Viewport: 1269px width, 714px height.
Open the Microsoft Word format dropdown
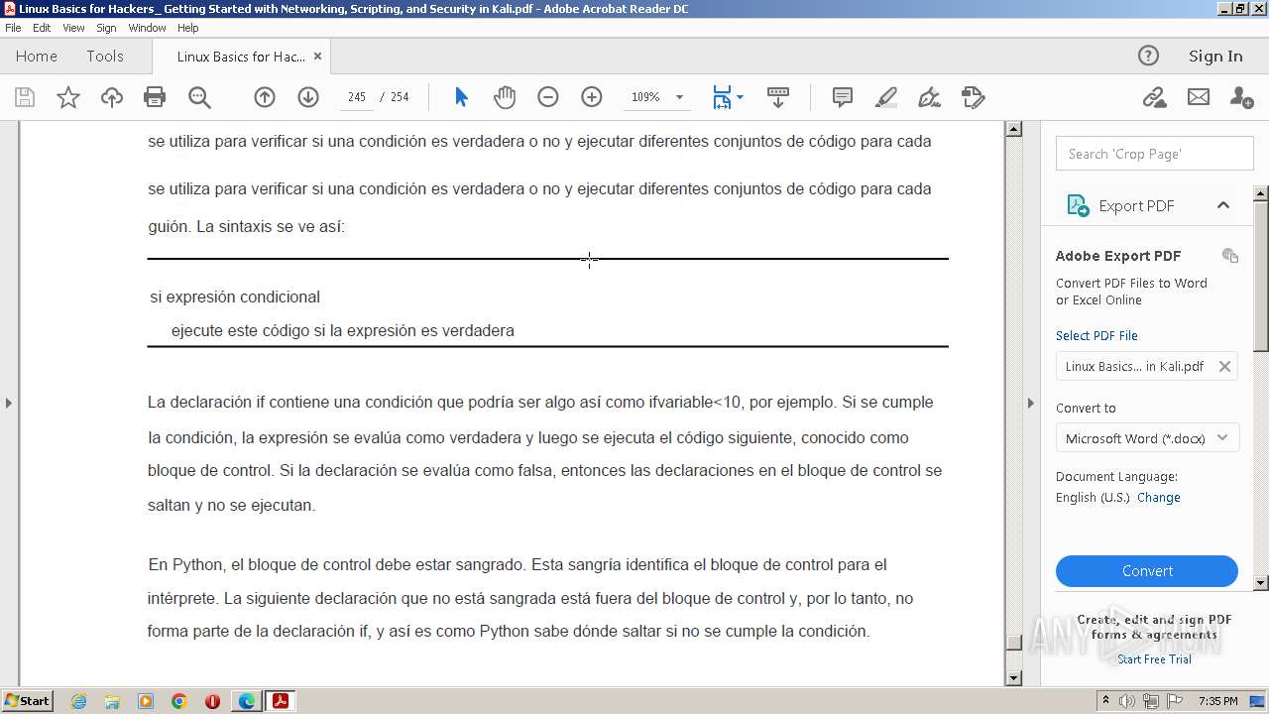1147,438
